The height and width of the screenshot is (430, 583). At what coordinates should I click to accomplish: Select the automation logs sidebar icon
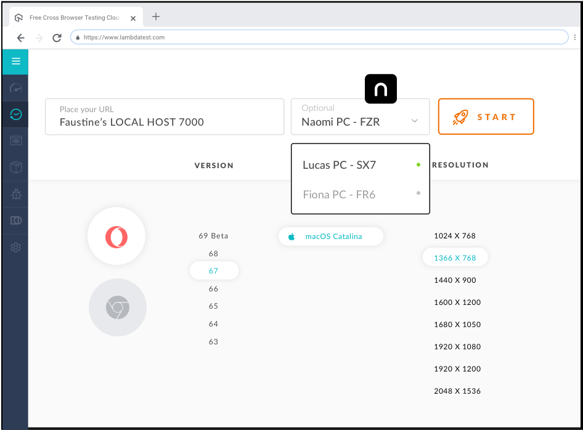(15, 221)
